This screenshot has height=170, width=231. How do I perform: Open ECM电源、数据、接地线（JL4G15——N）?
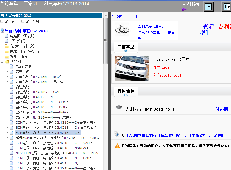pyautogui.click(x=47, y=163)
